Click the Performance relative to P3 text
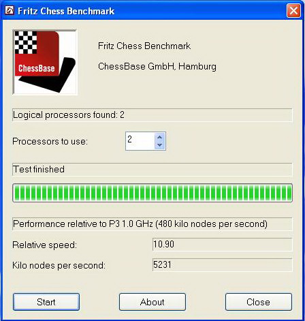This screenshot has height=321, width=305. pos(140,224)
